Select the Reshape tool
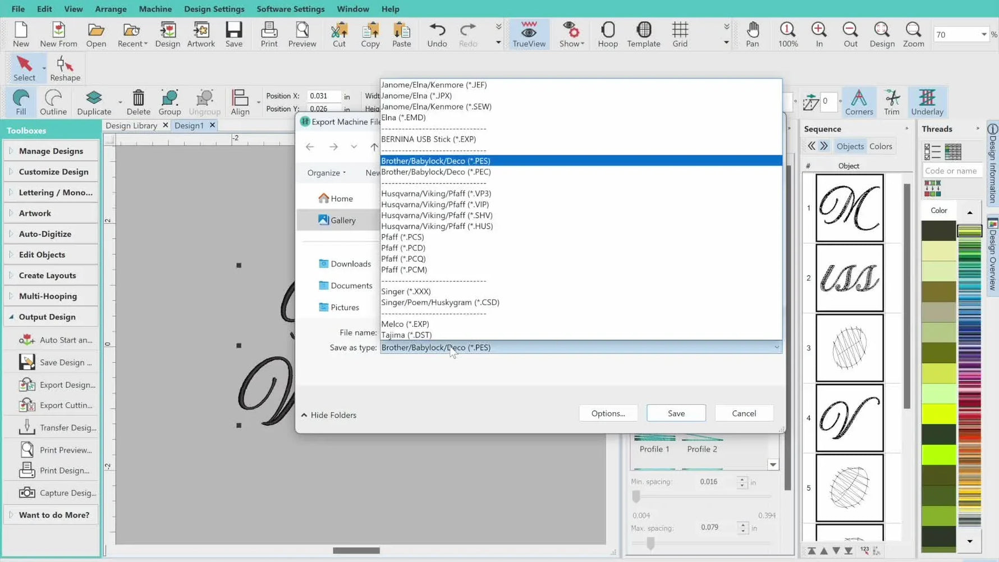This screenshot has width=999, height=562. 65,68
